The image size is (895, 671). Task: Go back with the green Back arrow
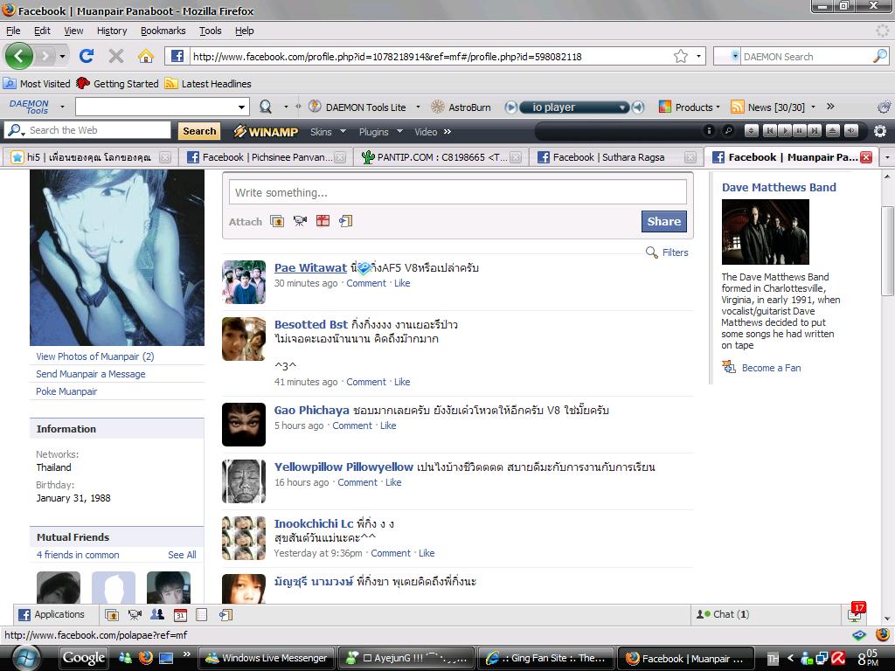(19, 56)
